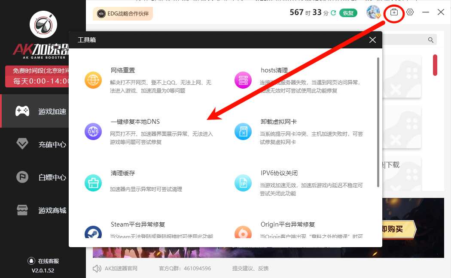This screenshot has width=451, height=278.
Task: Open 在线客服 online support
Action: tap(43, 261)
